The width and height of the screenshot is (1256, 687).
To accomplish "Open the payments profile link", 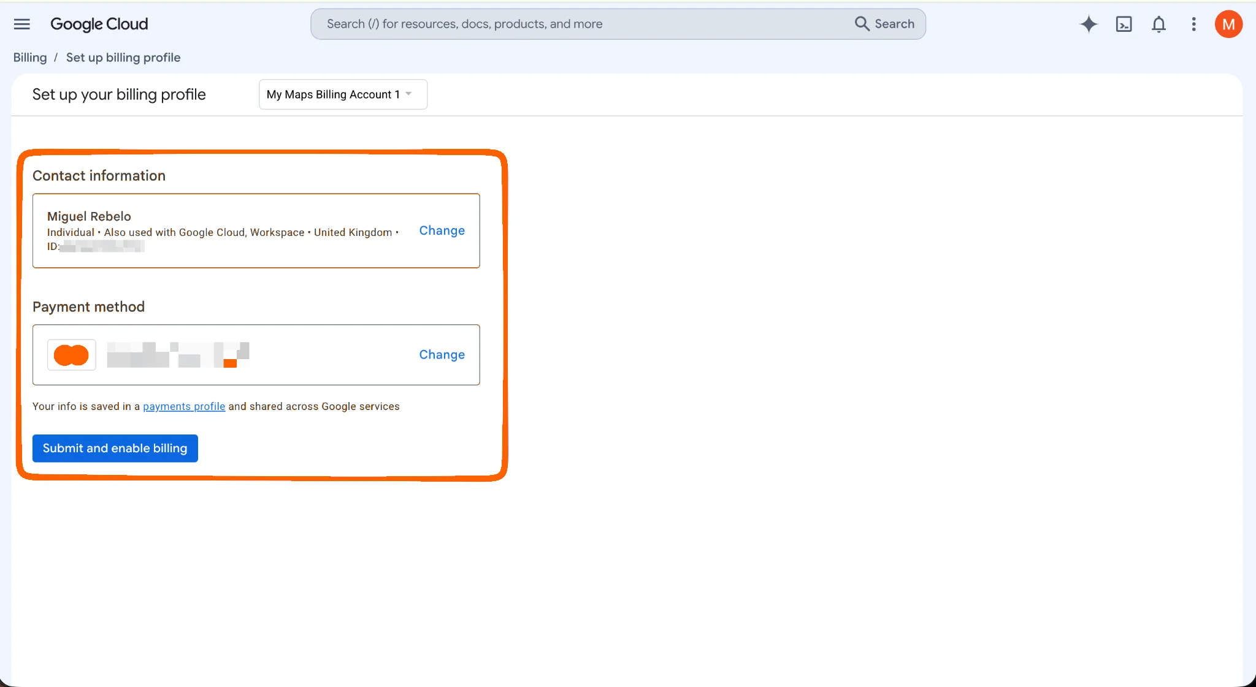I will pos(184,406).
